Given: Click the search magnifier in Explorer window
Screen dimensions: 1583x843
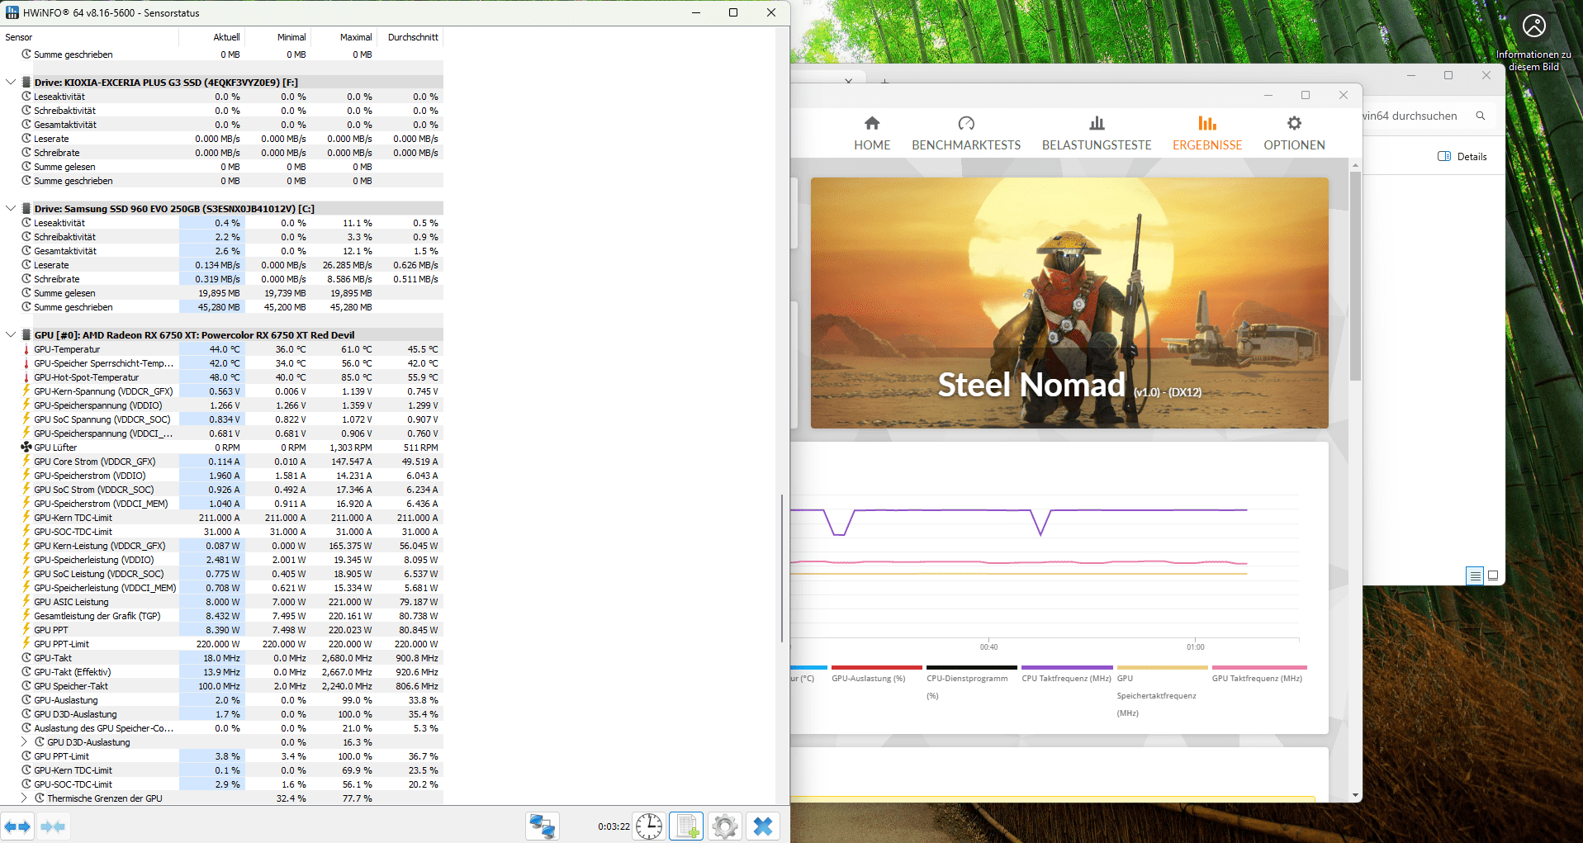Looking at the screenshot, I should (x=1481, y=116).
